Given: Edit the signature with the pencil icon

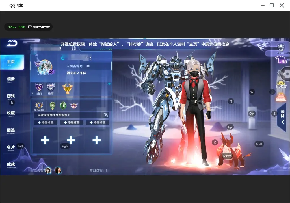Looking at the screenshot, I should pyautogui.click(x=106, y=115).
